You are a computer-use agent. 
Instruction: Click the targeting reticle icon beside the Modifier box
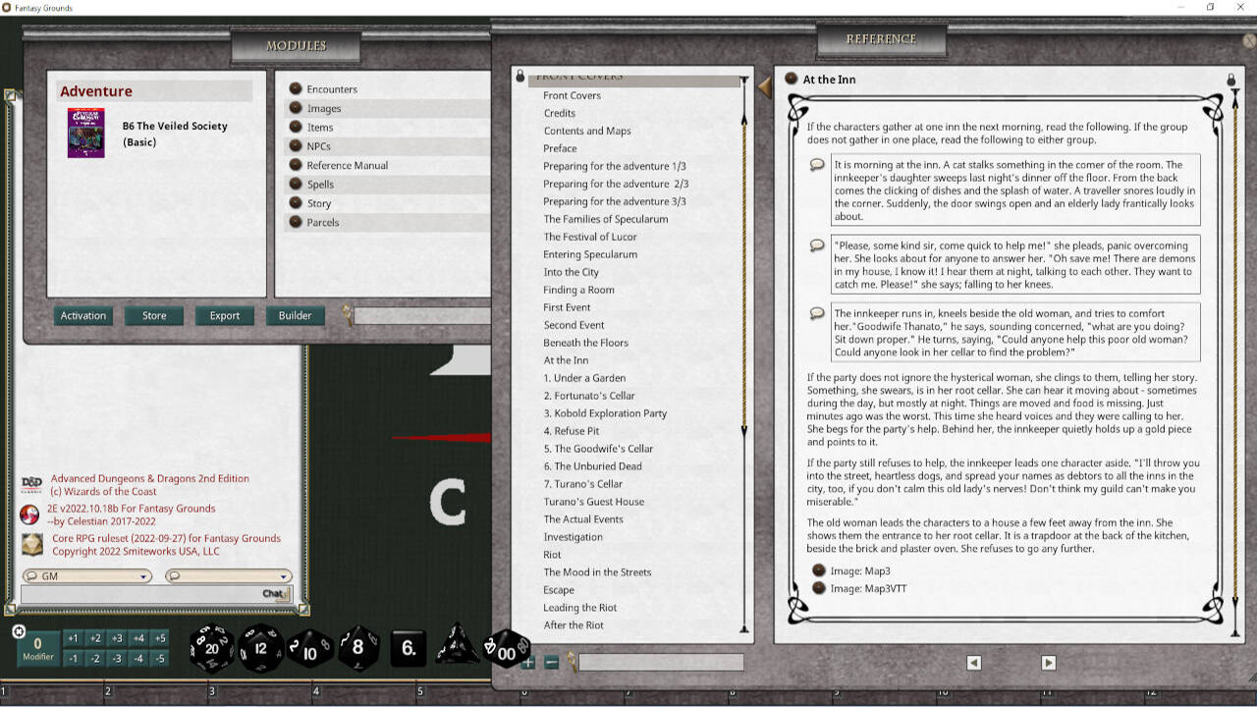(19, 631)
